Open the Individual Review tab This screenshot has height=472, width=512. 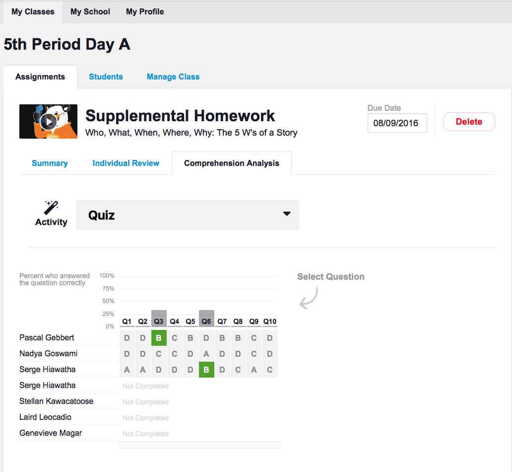126,163
